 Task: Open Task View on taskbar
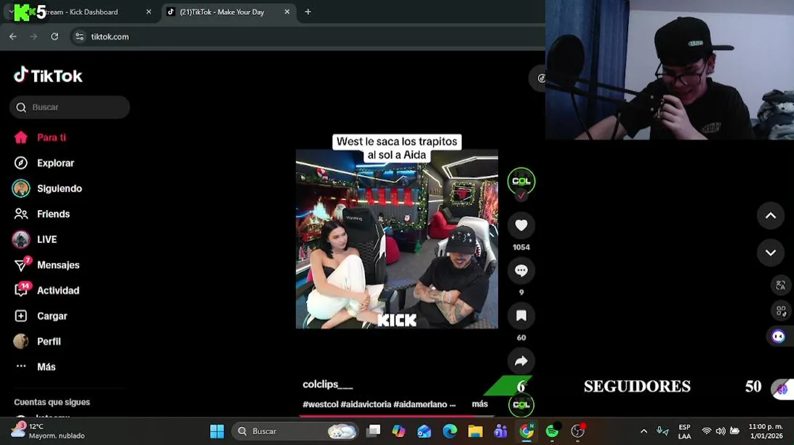[x=374, y=431]
